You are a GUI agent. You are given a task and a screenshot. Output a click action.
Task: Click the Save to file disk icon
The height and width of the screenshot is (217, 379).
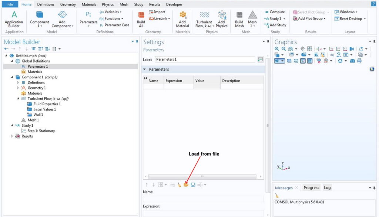coord(193,184)
